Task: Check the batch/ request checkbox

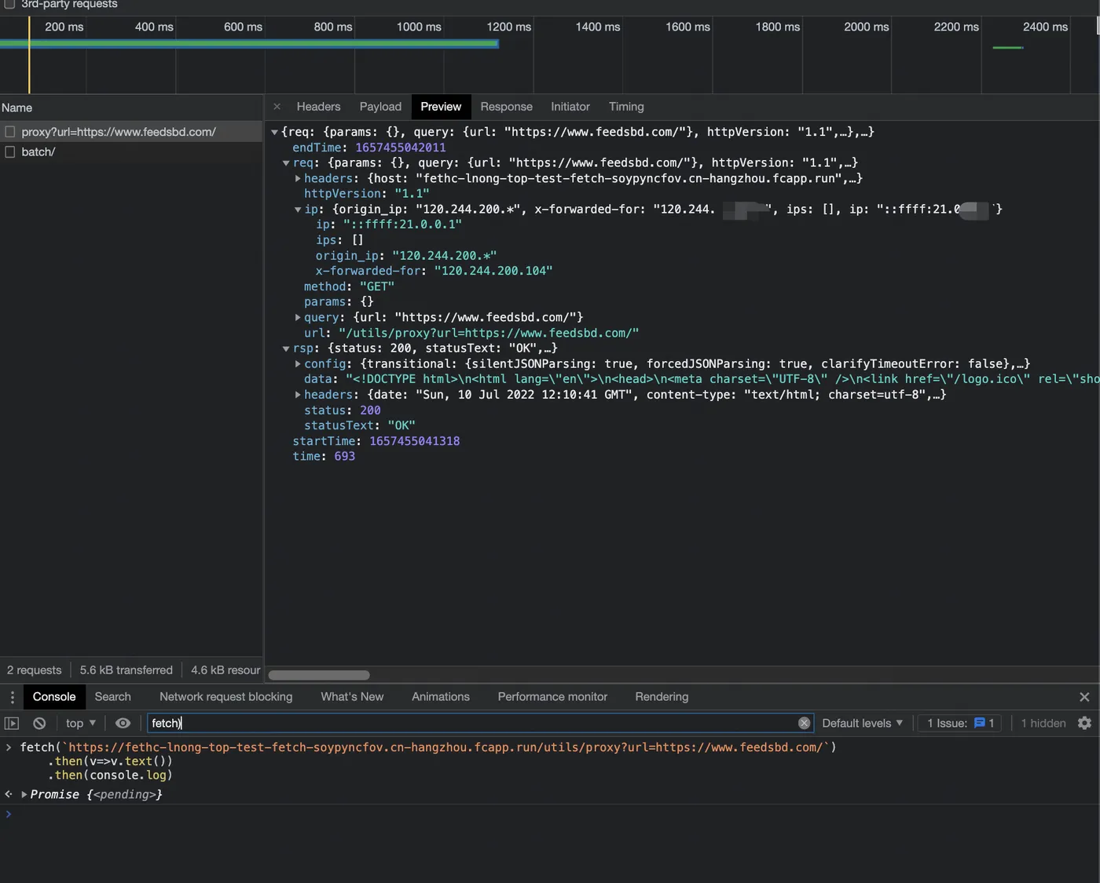Action: [10, 151]
